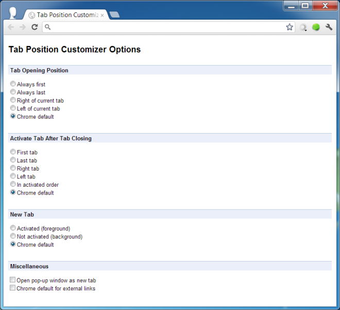Select the Always last radio button
Screen dimensions: 340x310
click(x=13, y=92)
